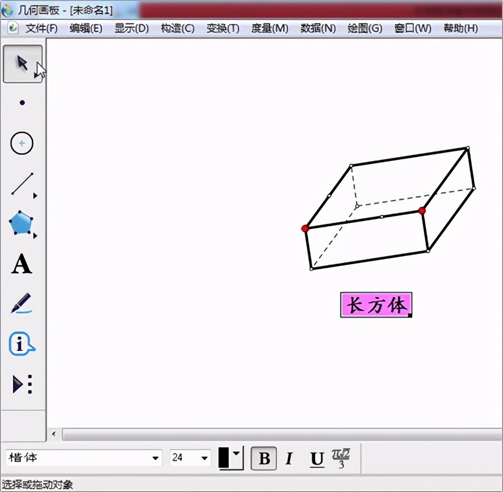Open the 楷体 font family dropdown
Image resolution: width=503 pixels, height=492 pixels.
pyautogui.click(x=154, y=457)
